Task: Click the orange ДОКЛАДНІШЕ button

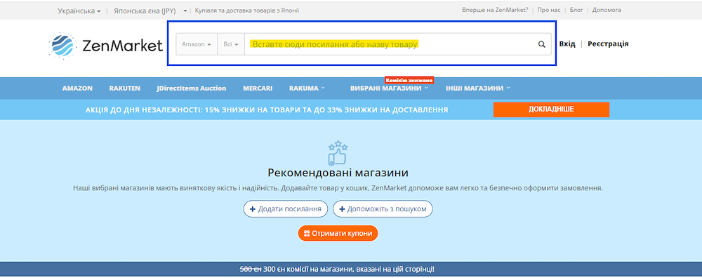Action: 551,110
